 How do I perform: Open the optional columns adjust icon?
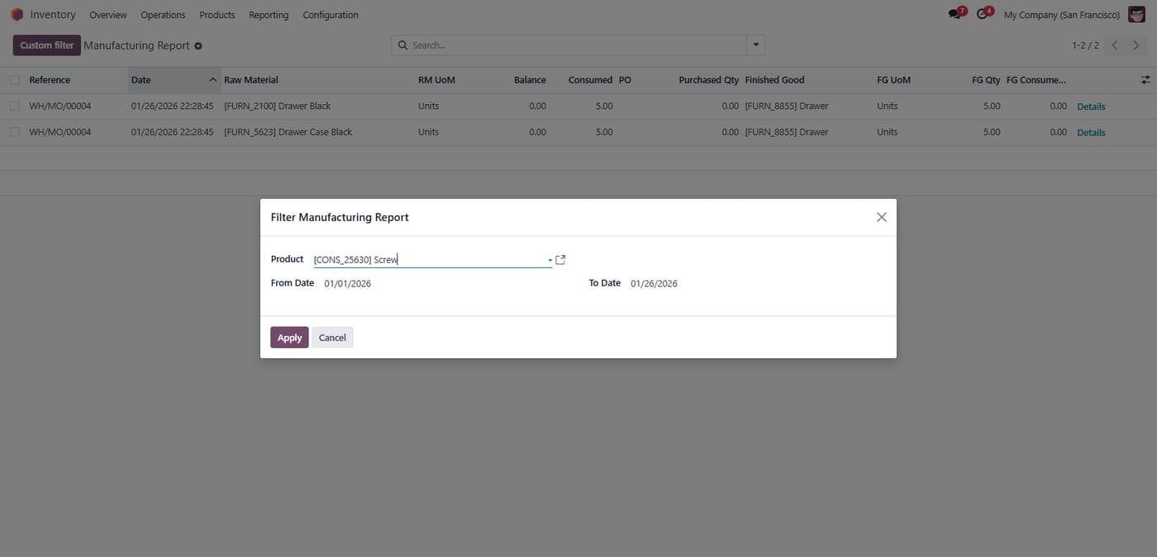[x=1145, y=80]
